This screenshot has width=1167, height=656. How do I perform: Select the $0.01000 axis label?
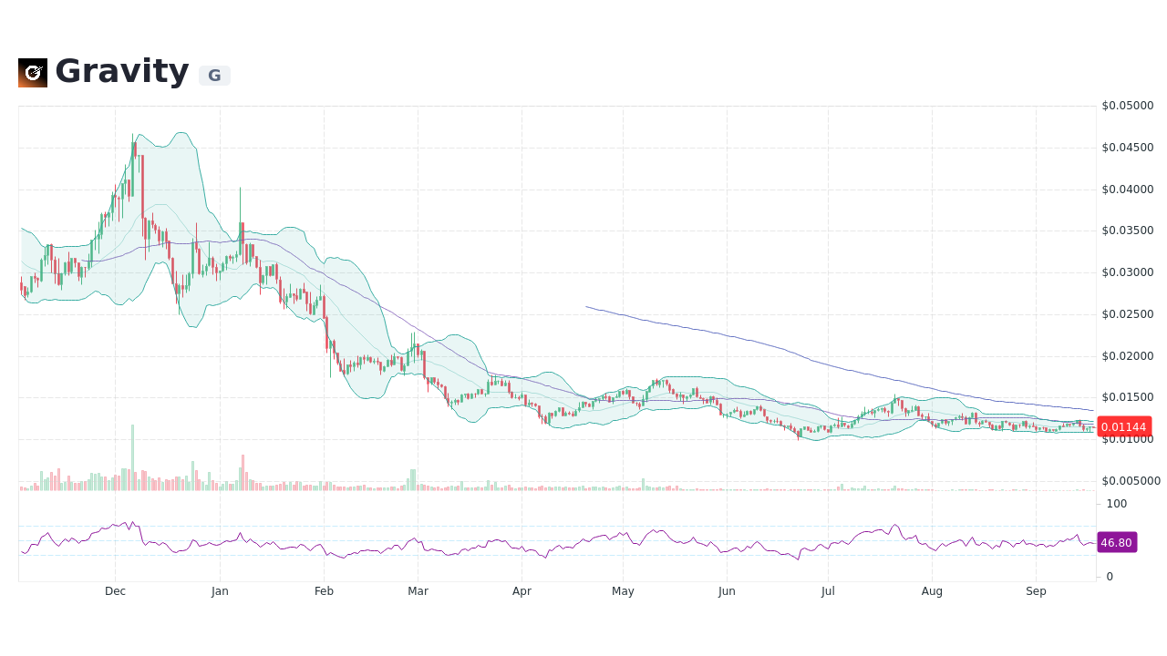pyautogui.click(x=1128, y=439)
